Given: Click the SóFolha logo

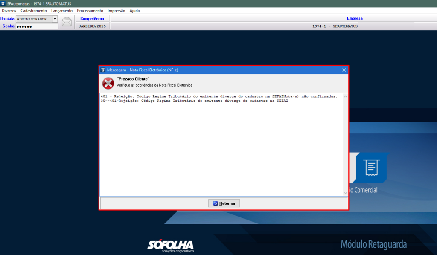Looking at the screenshot, I should [x=170, y=245].
